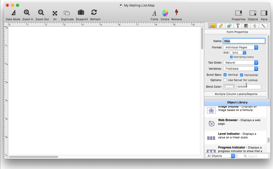Viewport: 273px width, 169px height.
Task: Click the "Level Indicator" object label
Action: (229, 134)
